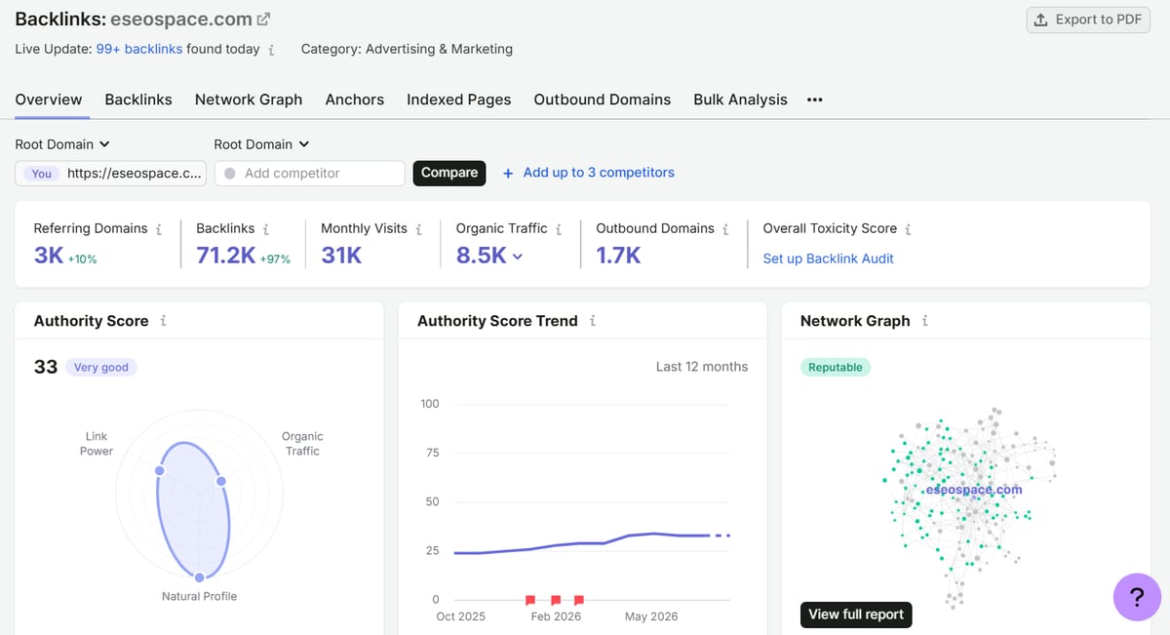Expand Root Domain dropdown above competitor field

pos(261,144)
